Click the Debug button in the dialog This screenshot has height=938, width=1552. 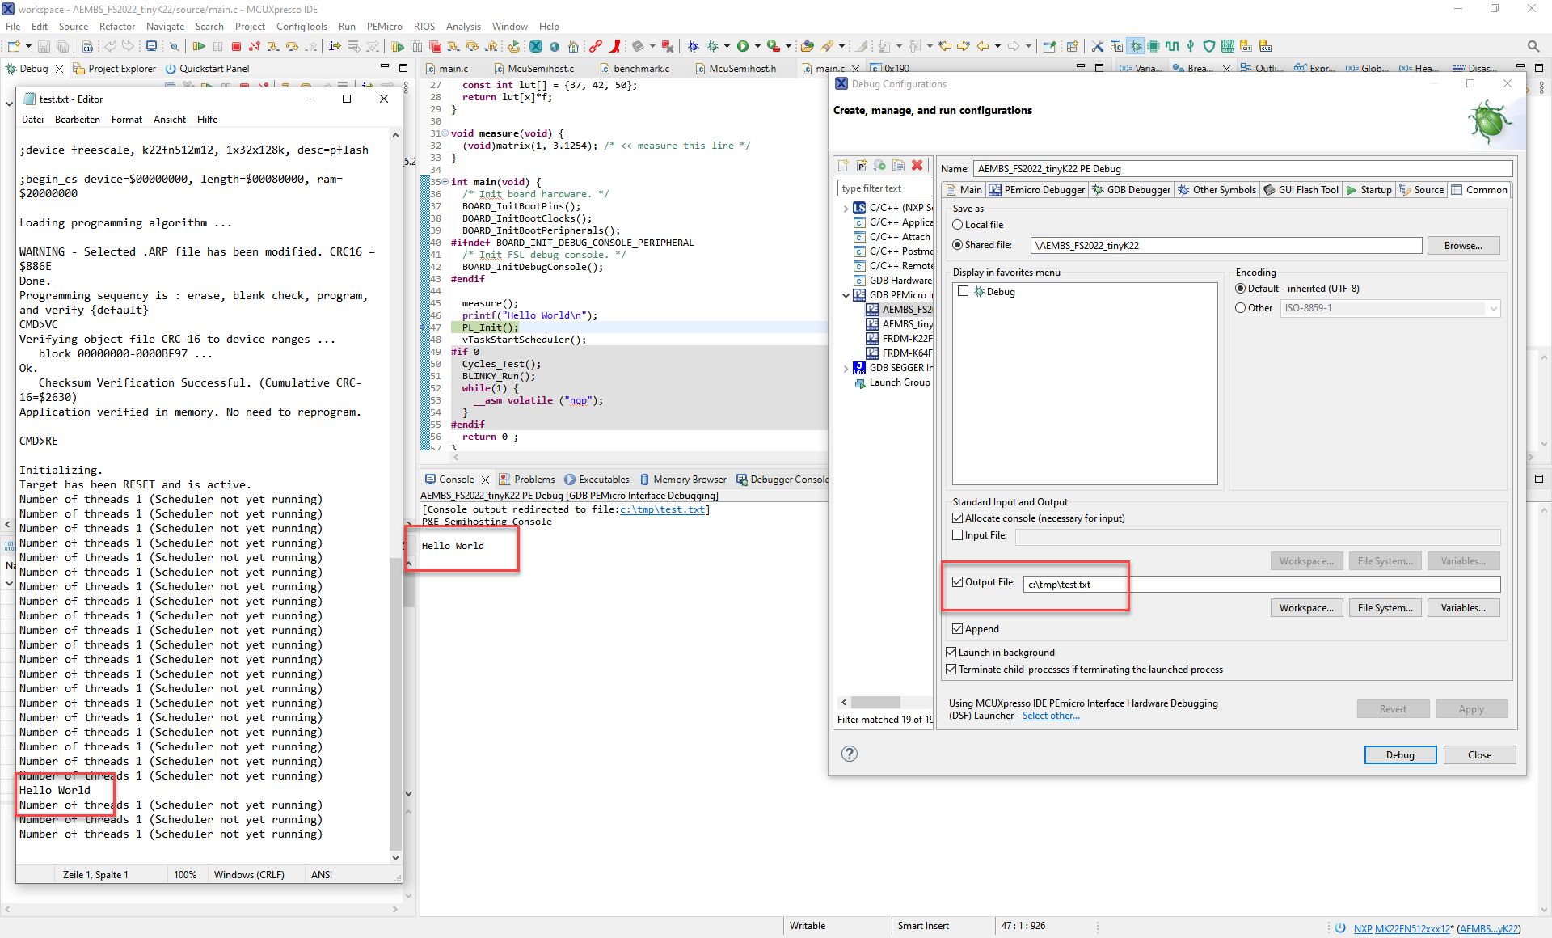(x=1399, y=754)
